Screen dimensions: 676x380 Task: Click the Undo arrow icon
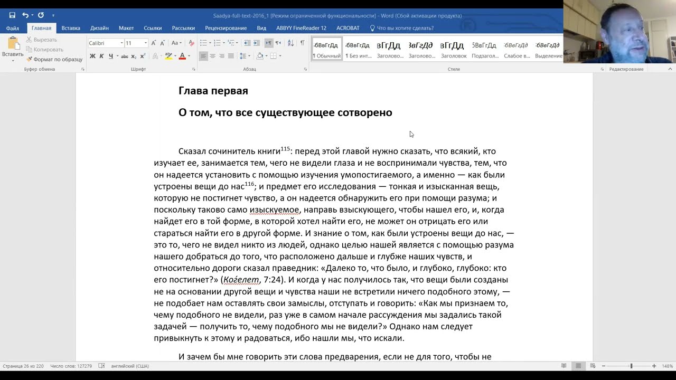(25, 15)
